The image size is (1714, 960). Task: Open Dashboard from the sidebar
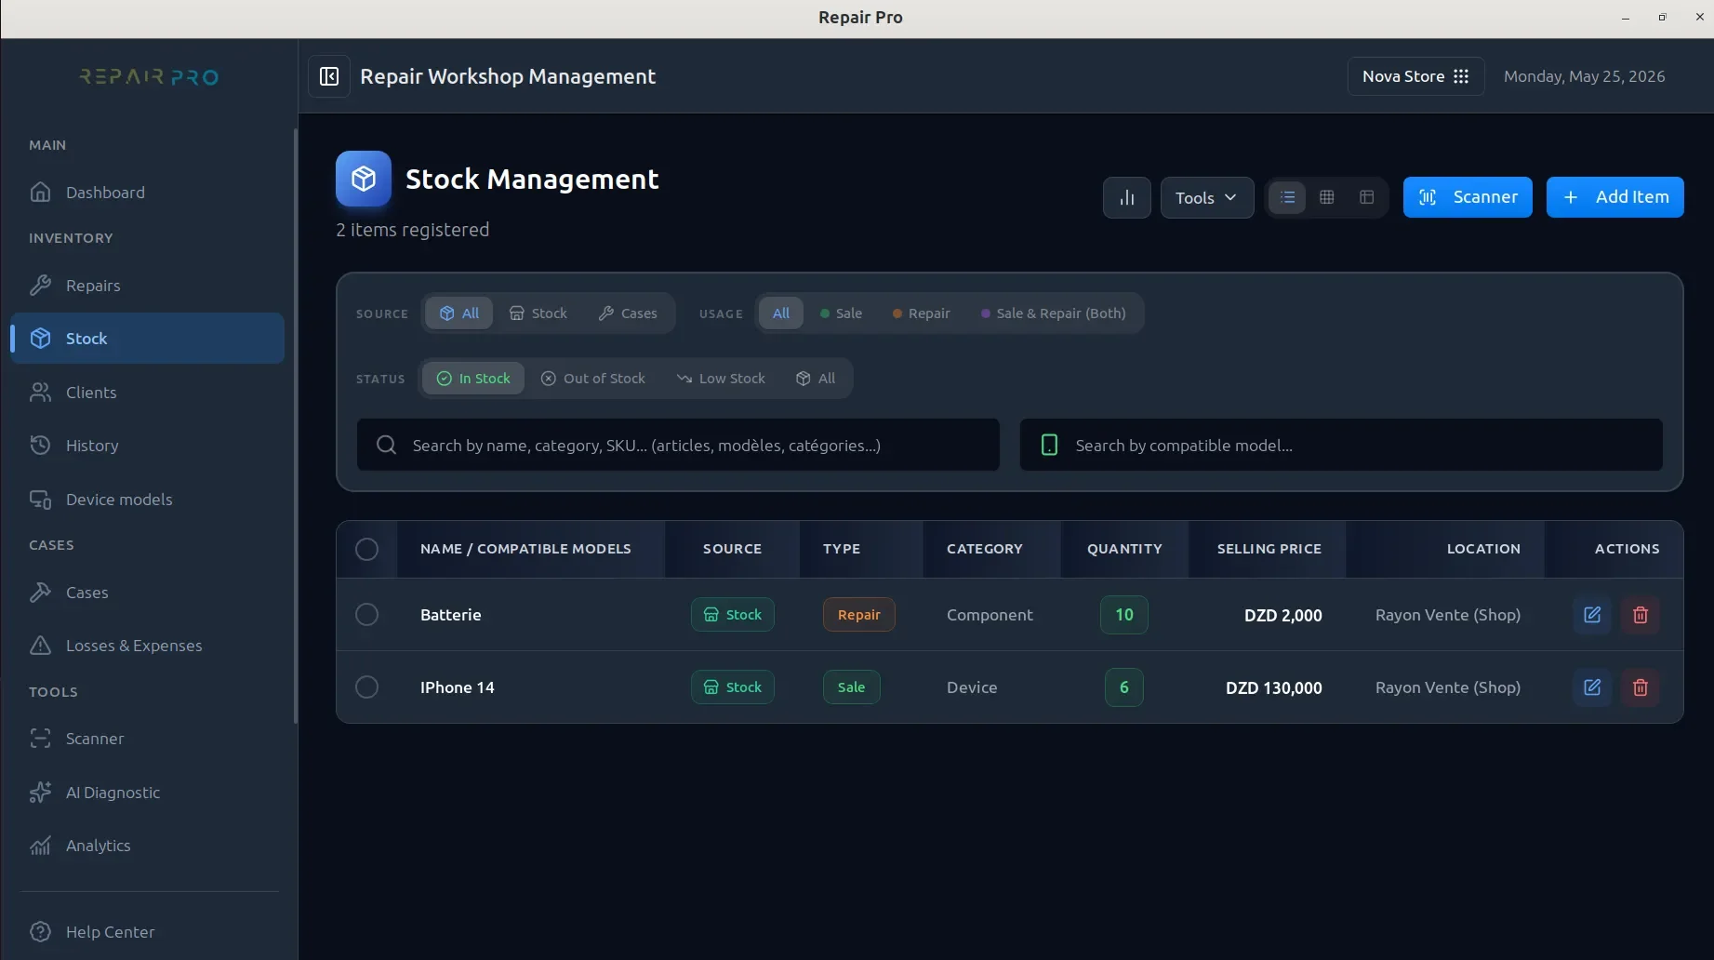point(147,193)
